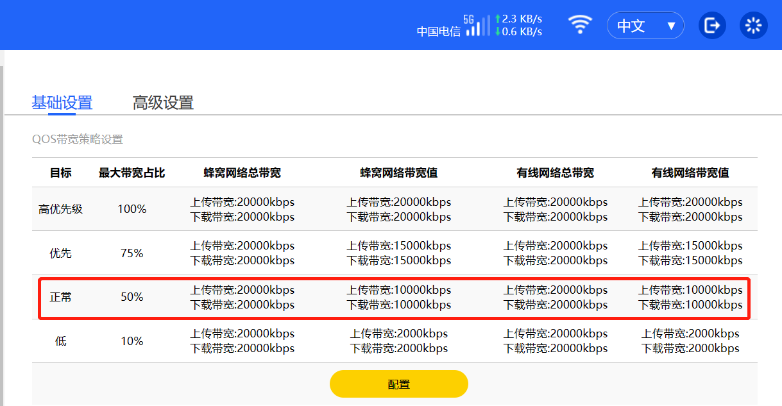Click the 有线网络带宽值 column header

click(x=690, y=173)
